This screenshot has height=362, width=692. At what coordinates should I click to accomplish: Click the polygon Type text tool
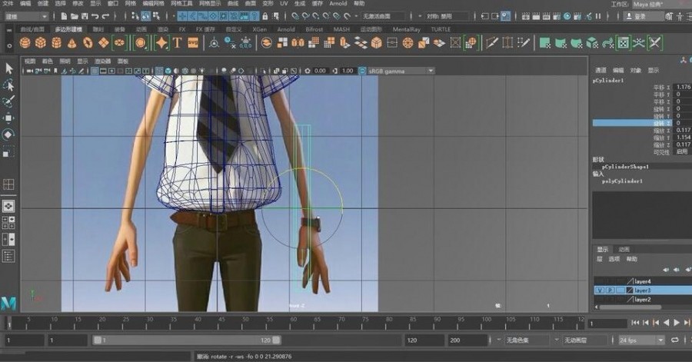(x=178, y=43)
